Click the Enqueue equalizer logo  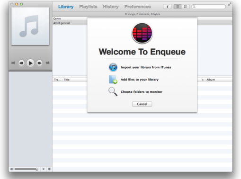[x=142, y=33]
